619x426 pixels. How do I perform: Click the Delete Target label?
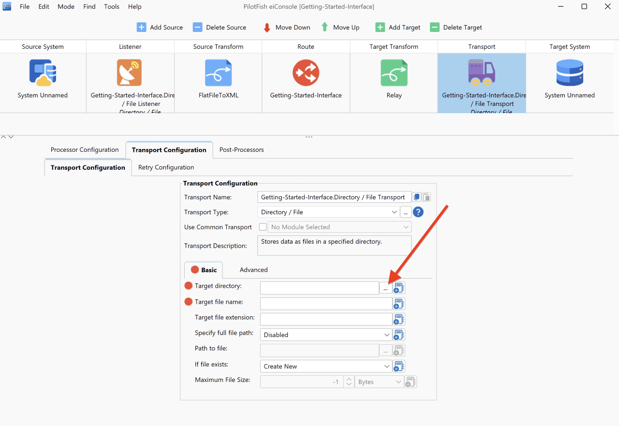(x=463, y=28)
